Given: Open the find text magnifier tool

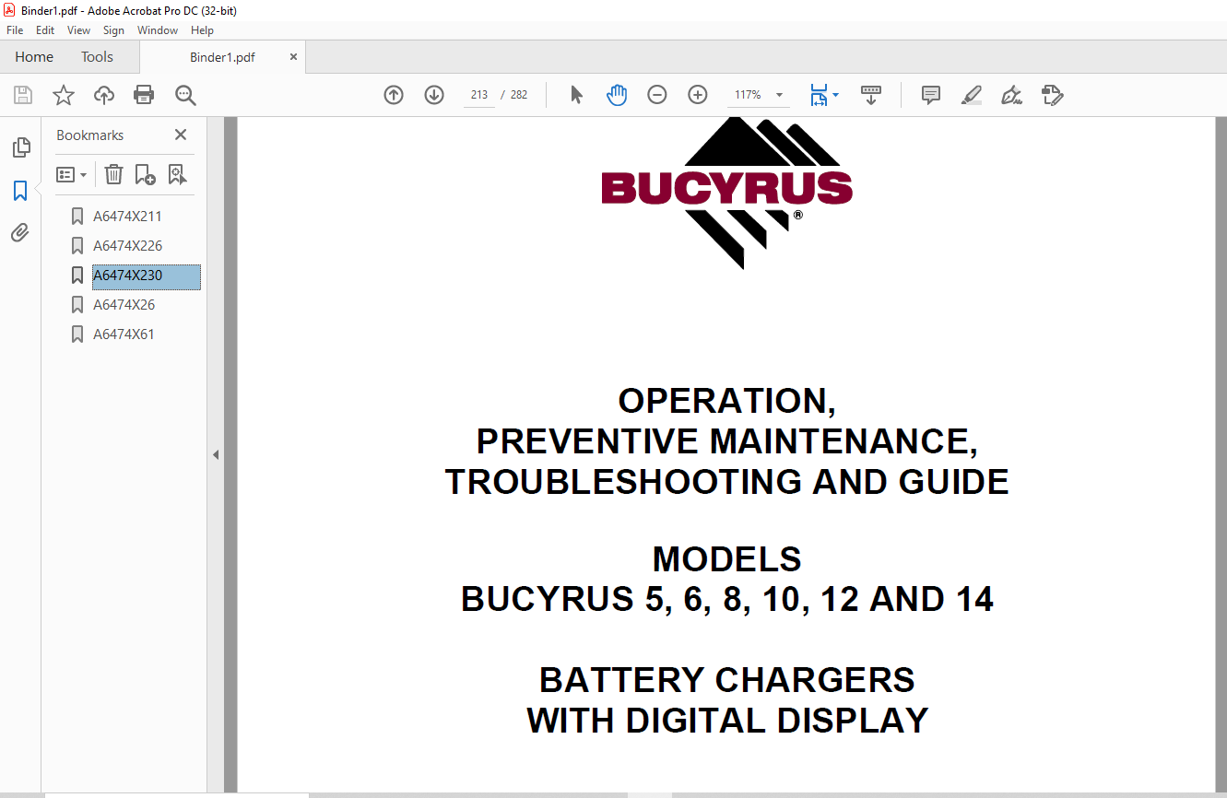Looking at the screenshot, I should (x=185, y=95).
